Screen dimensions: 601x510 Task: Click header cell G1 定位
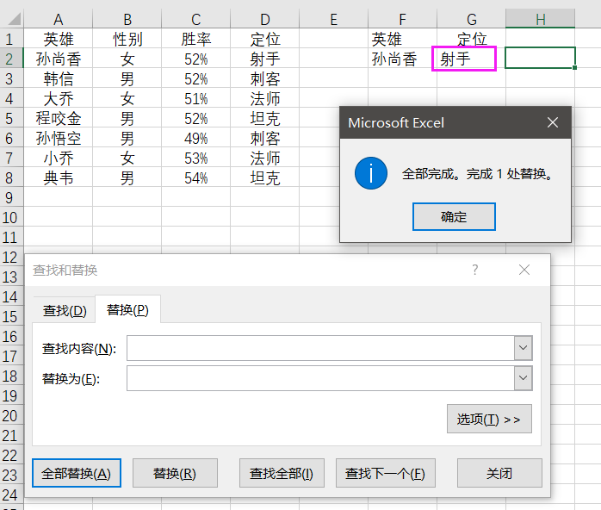coord(472,39)
